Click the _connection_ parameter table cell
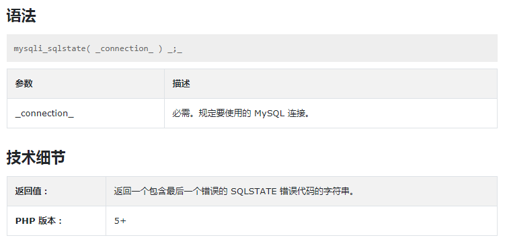 click(x=85, y=114)
